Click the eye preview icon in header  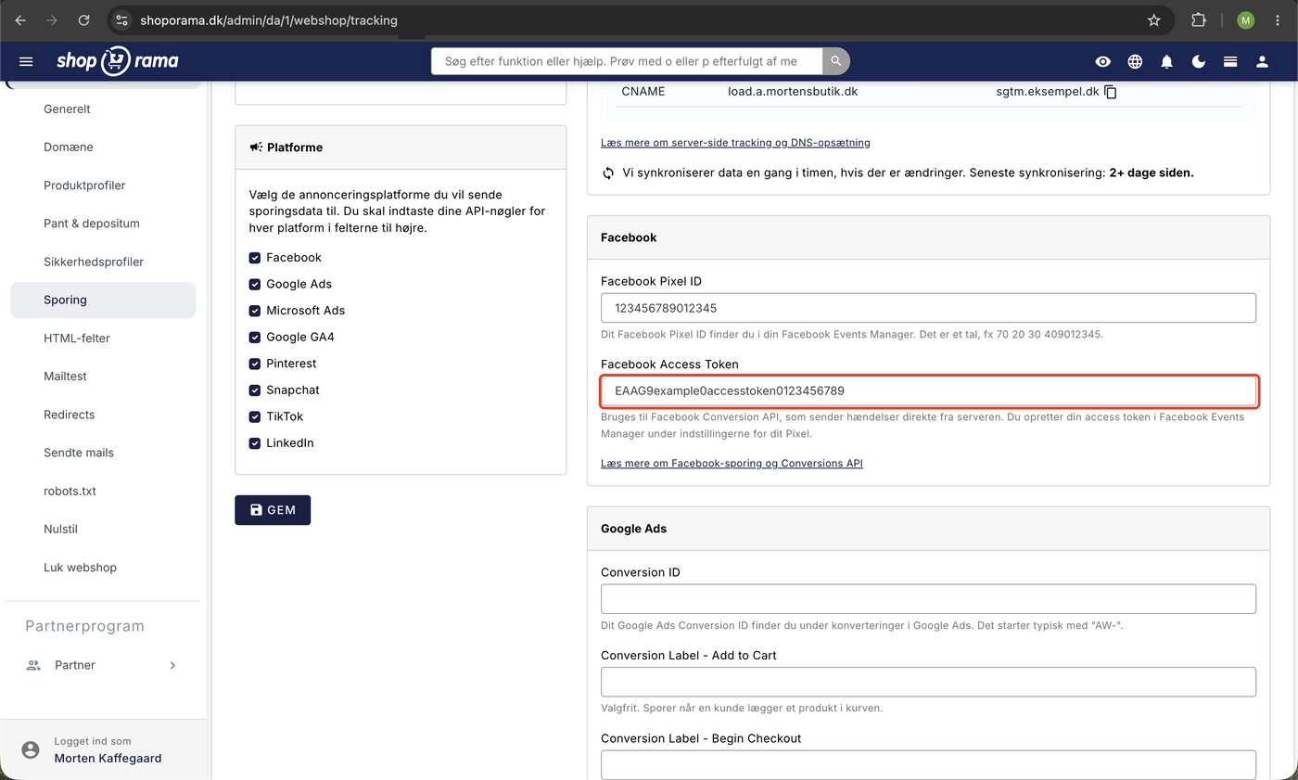tap(1102, 61)
